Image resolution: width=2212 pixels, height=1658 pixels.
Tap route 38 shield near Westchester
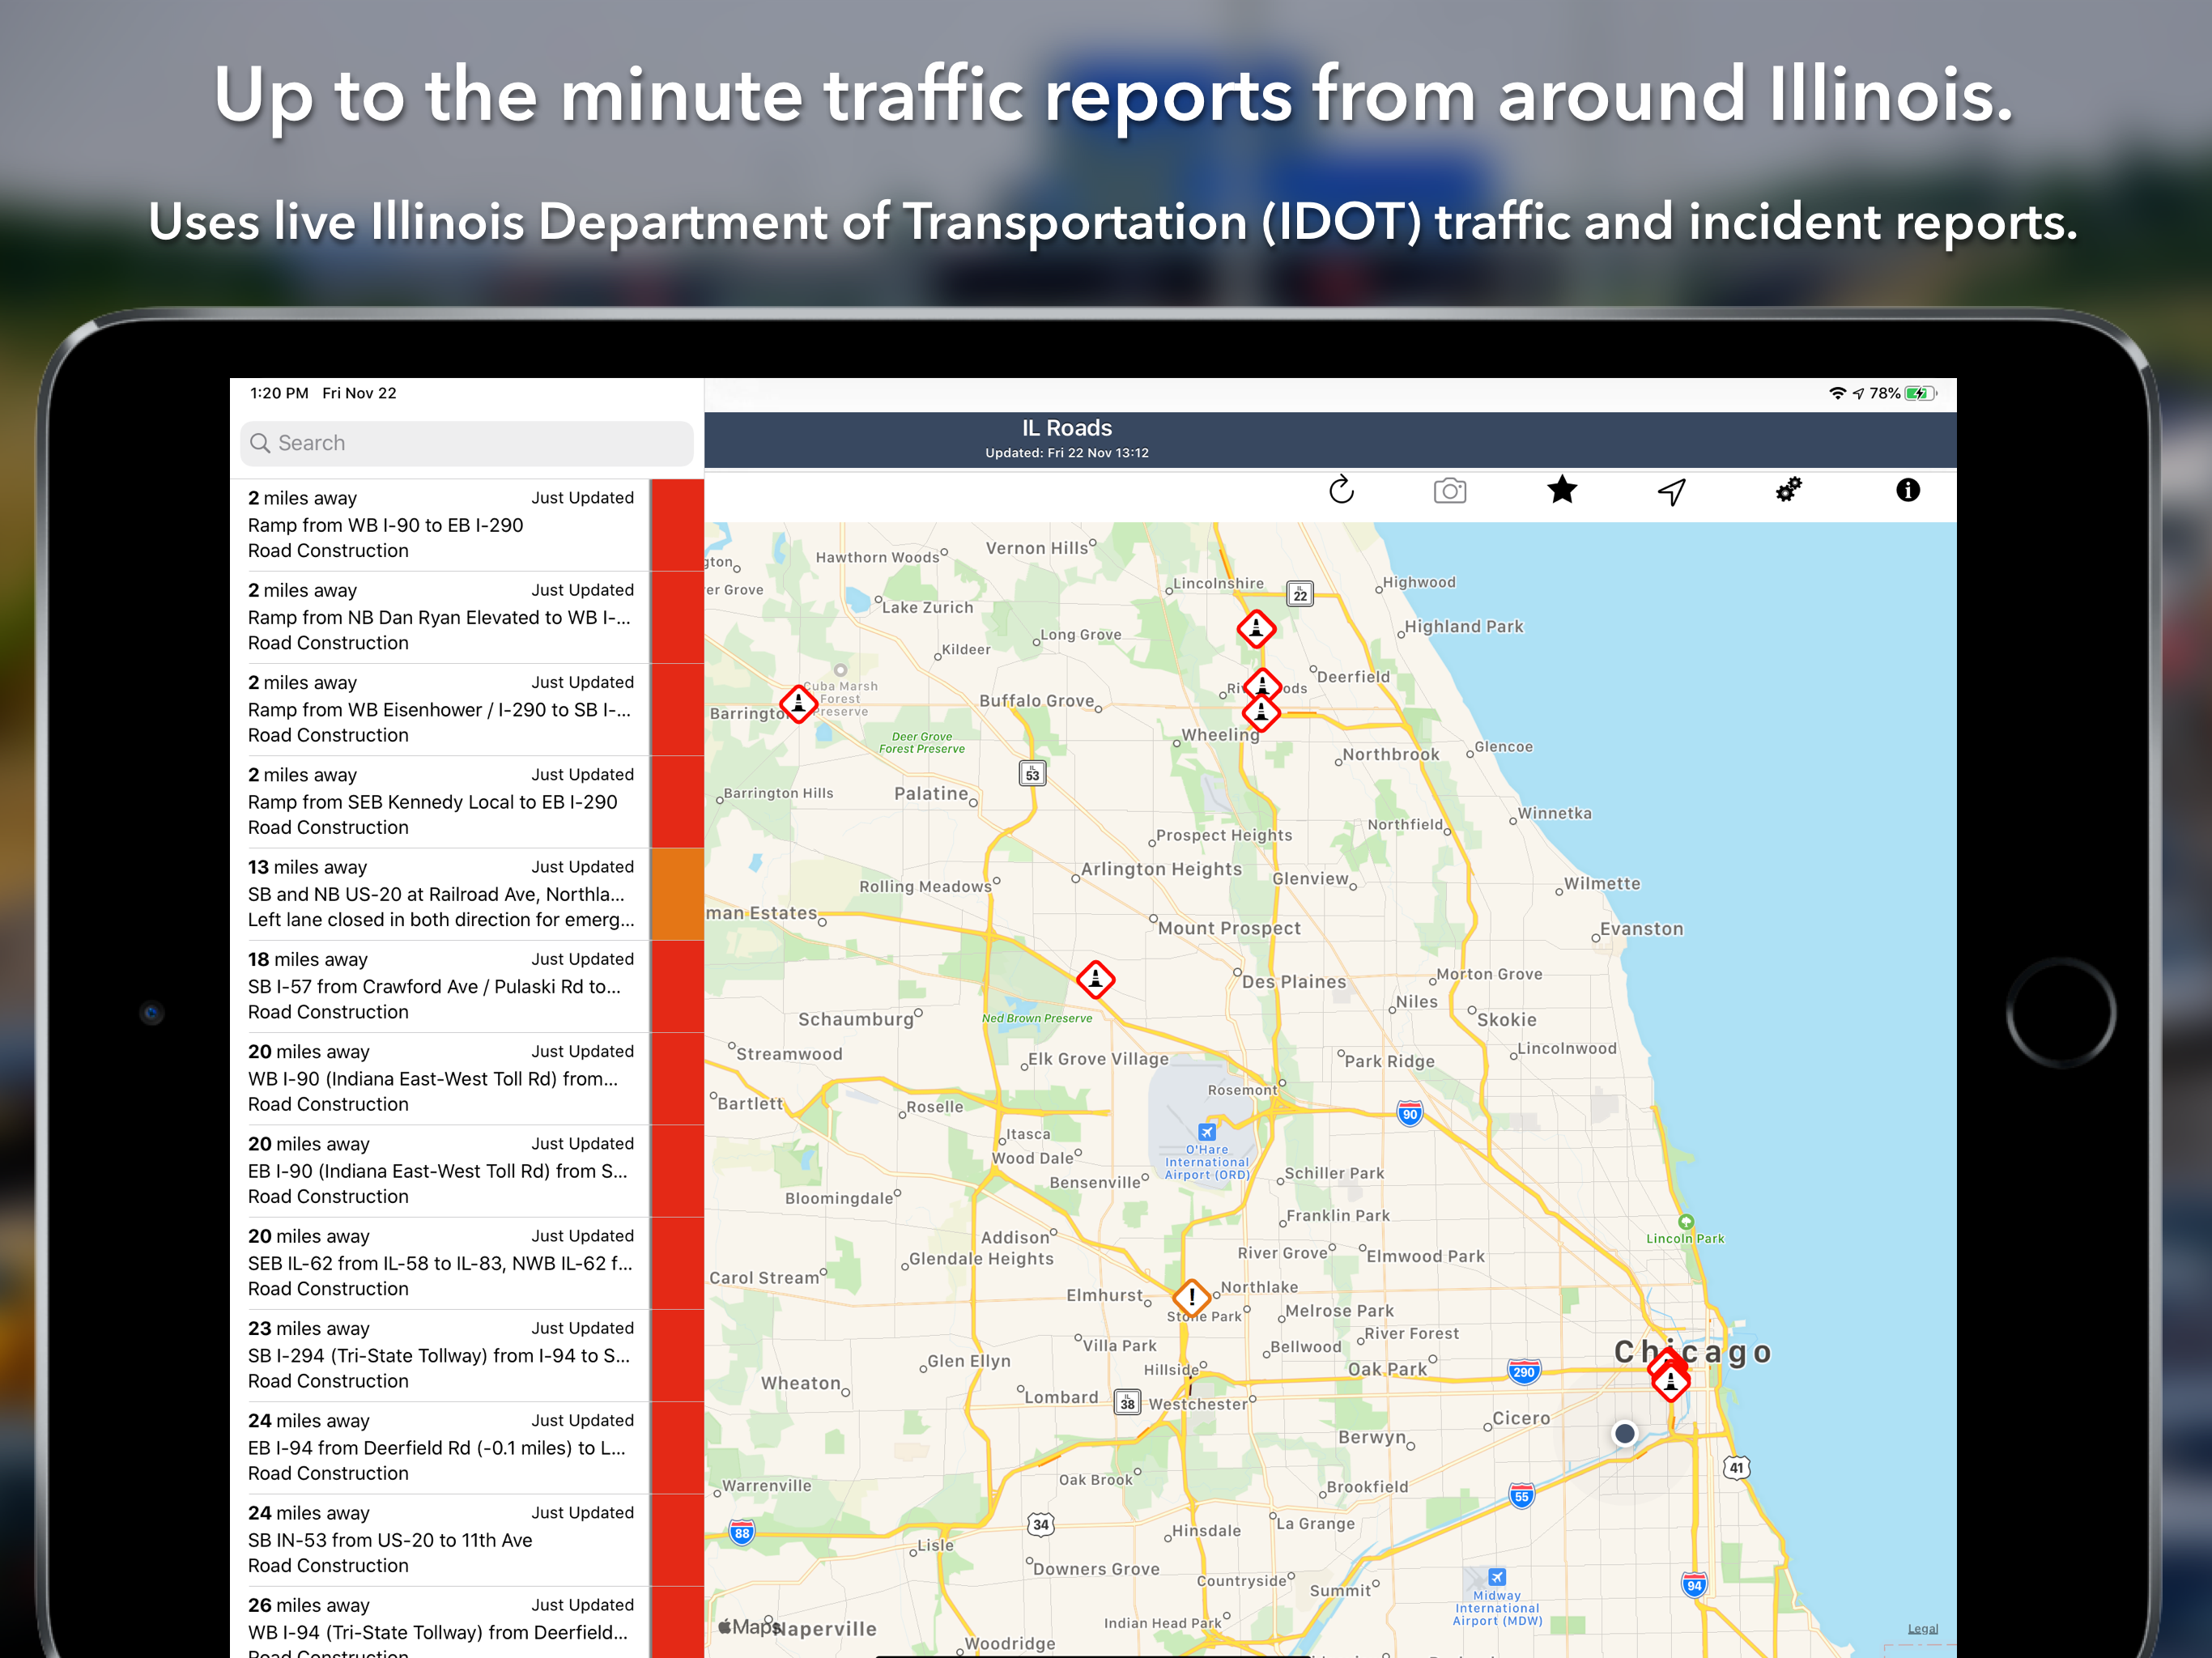click(1127, 1403)
